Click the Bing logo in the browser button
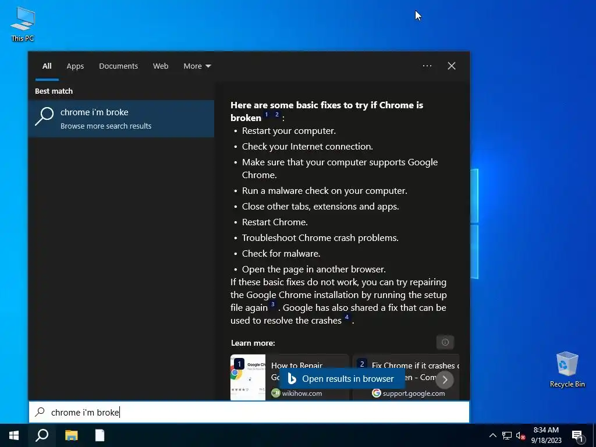Image resolution: width=596 pixels, height=447 pixels. [292, 378]
